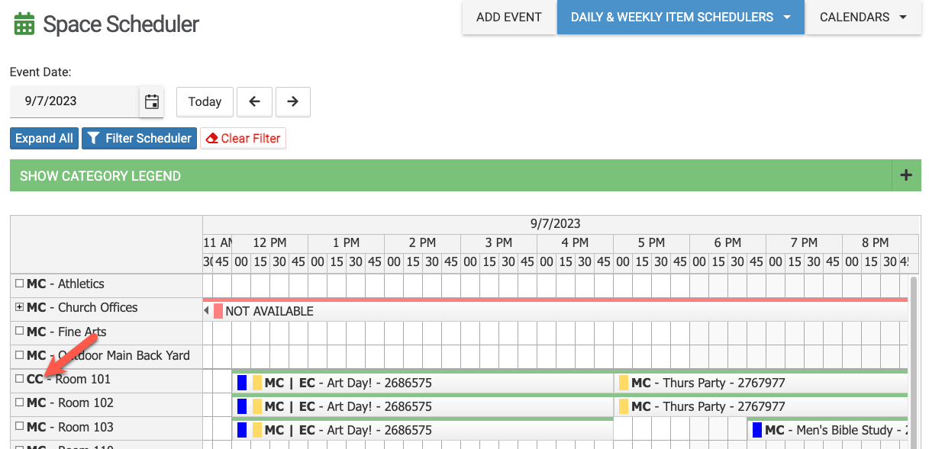Open the Daily & Weekly Item Schedulers dropdown
Screen dimensions: 929x449
680,17
